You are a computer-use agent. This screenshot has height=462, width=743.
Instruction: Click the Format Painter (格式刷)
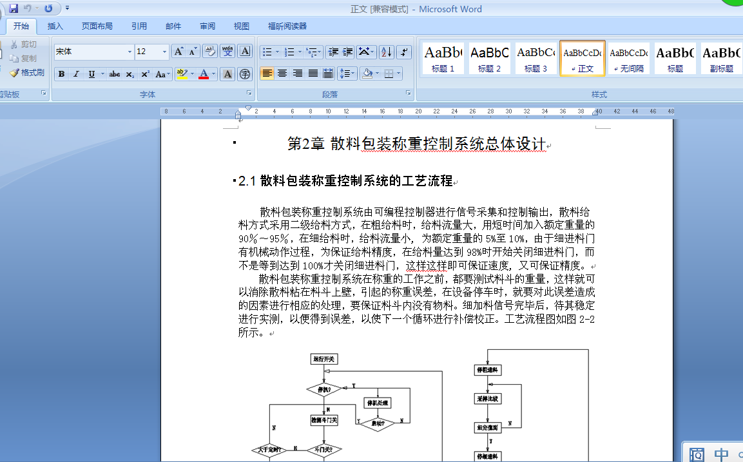tap(28, 73)
